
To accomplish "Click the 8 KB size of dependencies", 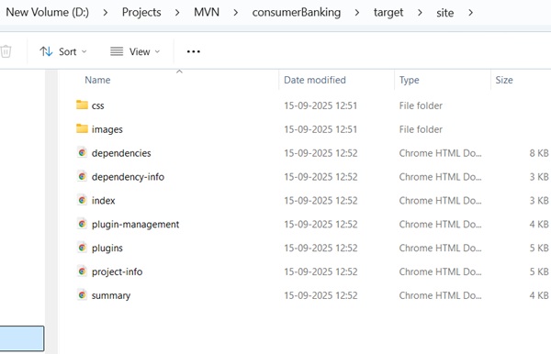I will [x=539, y=153].
